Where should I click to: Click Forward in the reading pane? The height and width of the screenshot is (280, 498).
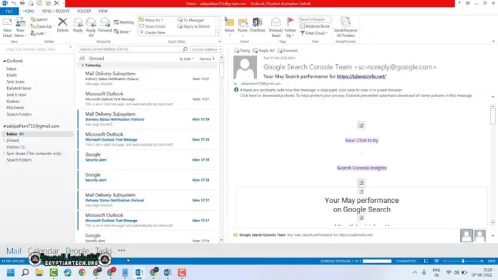tap(288, 51)
